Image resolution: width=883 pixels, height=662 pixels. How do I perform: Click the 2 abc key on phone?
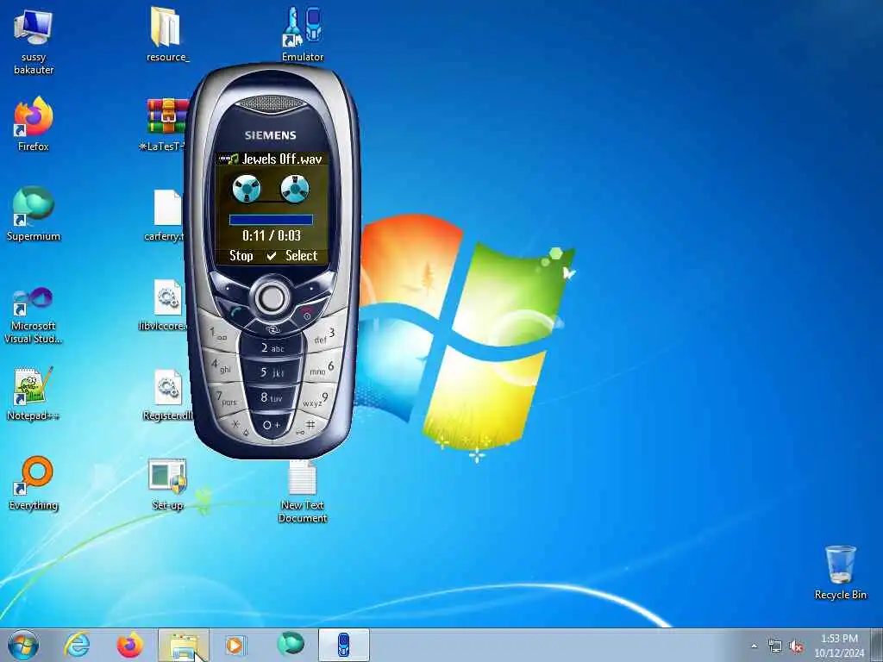point(272,348)
